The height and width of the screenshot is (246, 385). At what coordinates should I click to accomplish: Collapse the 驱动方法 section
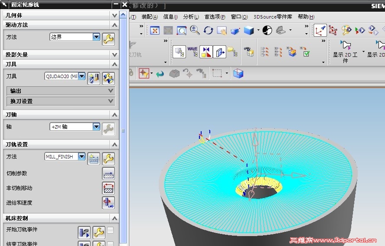click(x=115, y=25)
